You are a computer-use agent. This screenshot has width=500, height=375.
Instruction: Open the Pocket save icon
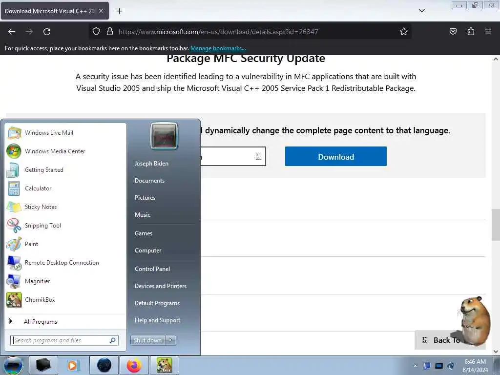click(453, 32)
